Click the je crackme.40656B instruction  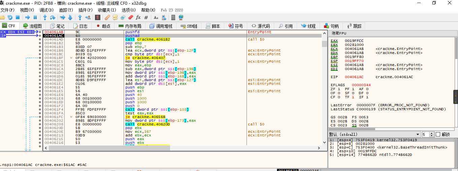(145, 117)
